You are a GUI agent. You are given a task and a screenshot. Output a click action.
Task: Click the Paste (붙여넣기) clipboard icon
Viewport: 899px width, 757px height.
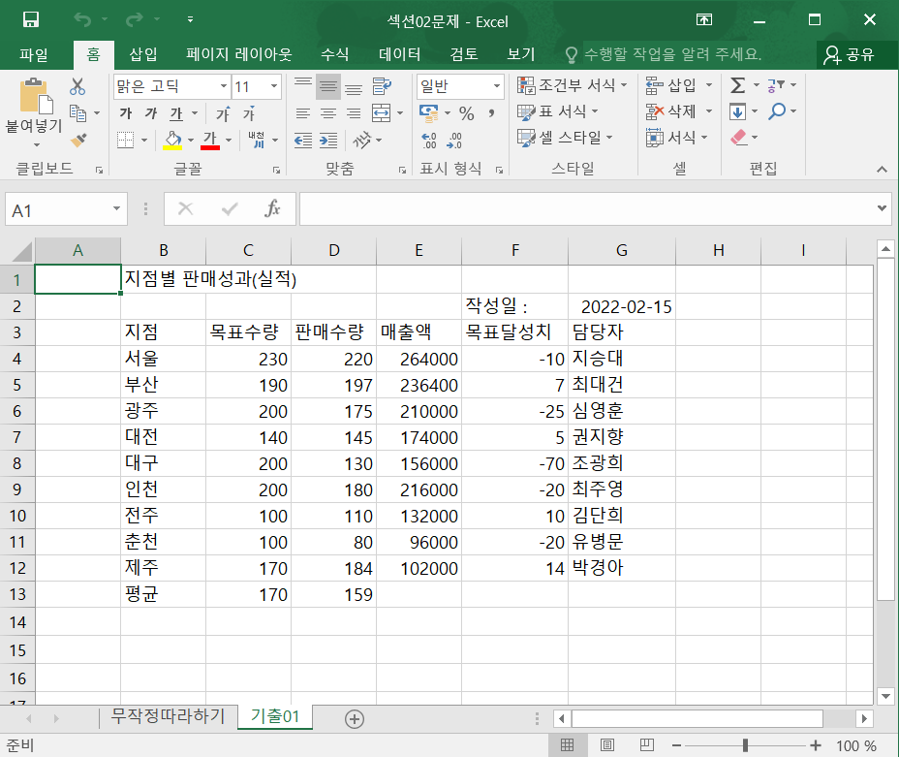[x=36, y=96]
